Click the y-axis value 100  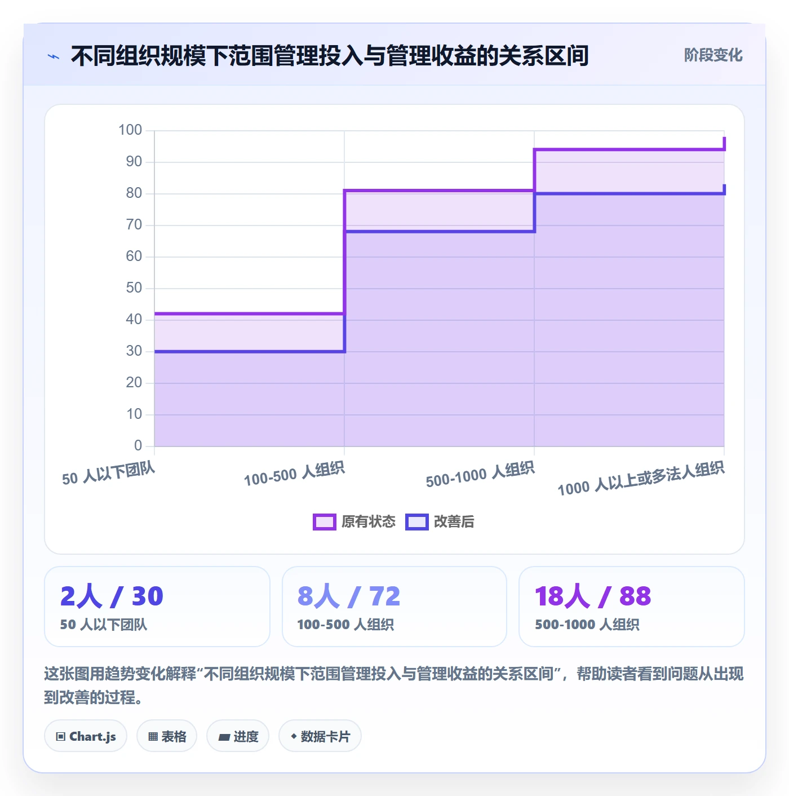click(x=130, y=130)
